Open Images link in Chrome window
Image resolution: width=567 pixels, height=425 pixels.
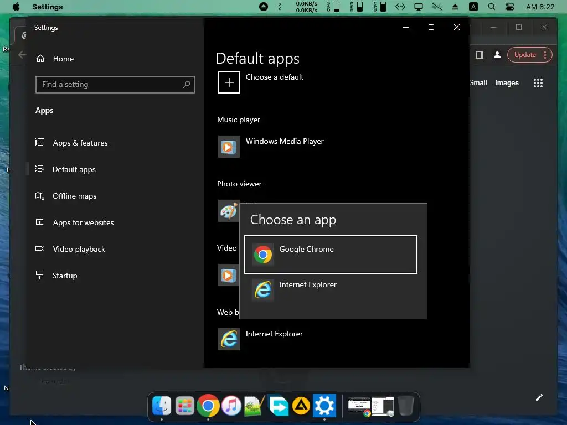click(x=507, y=83)
